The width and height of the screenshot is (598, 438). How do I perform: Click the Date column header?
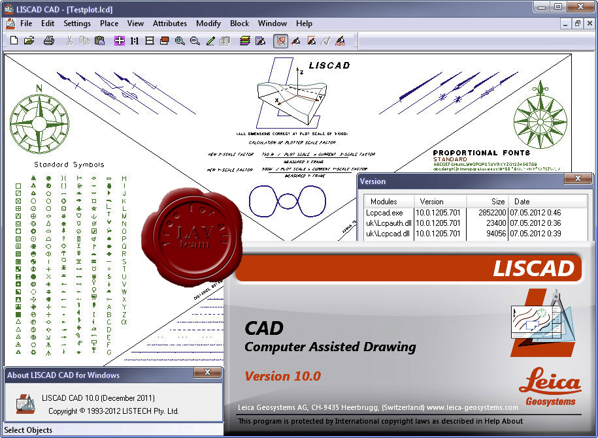548,202
